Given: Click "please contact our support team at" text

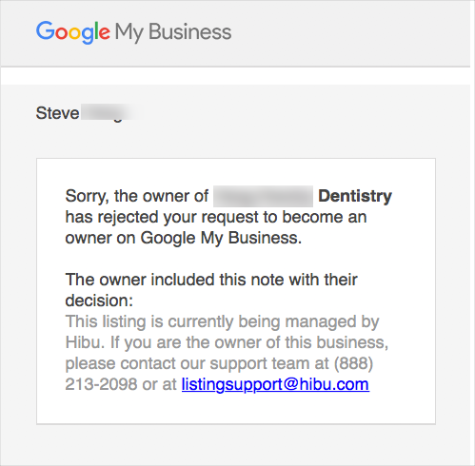Looking at the screenshot, I should (x=197, y=363).
